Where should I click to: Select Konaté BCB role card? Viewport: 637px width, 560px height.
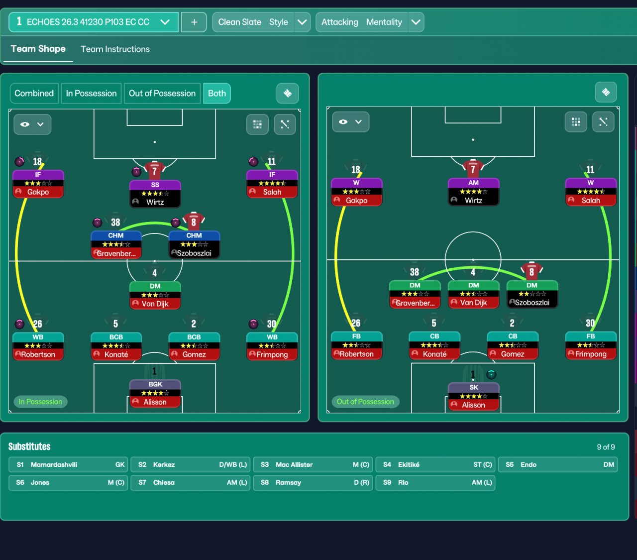tap(116, 346)
